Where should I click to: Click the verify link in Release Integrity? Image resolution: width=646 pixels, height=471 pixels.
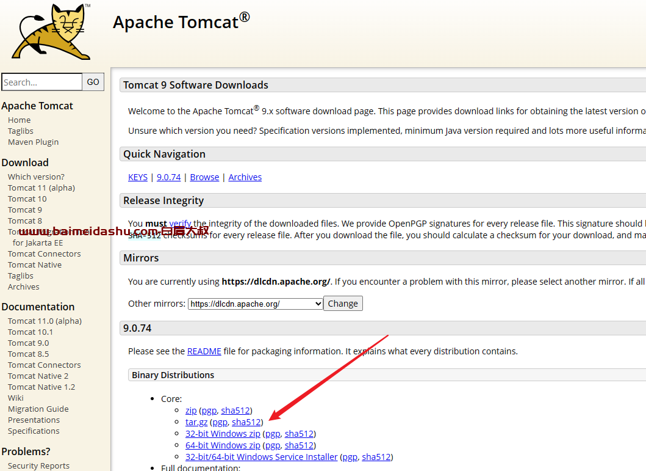[180, 223]
